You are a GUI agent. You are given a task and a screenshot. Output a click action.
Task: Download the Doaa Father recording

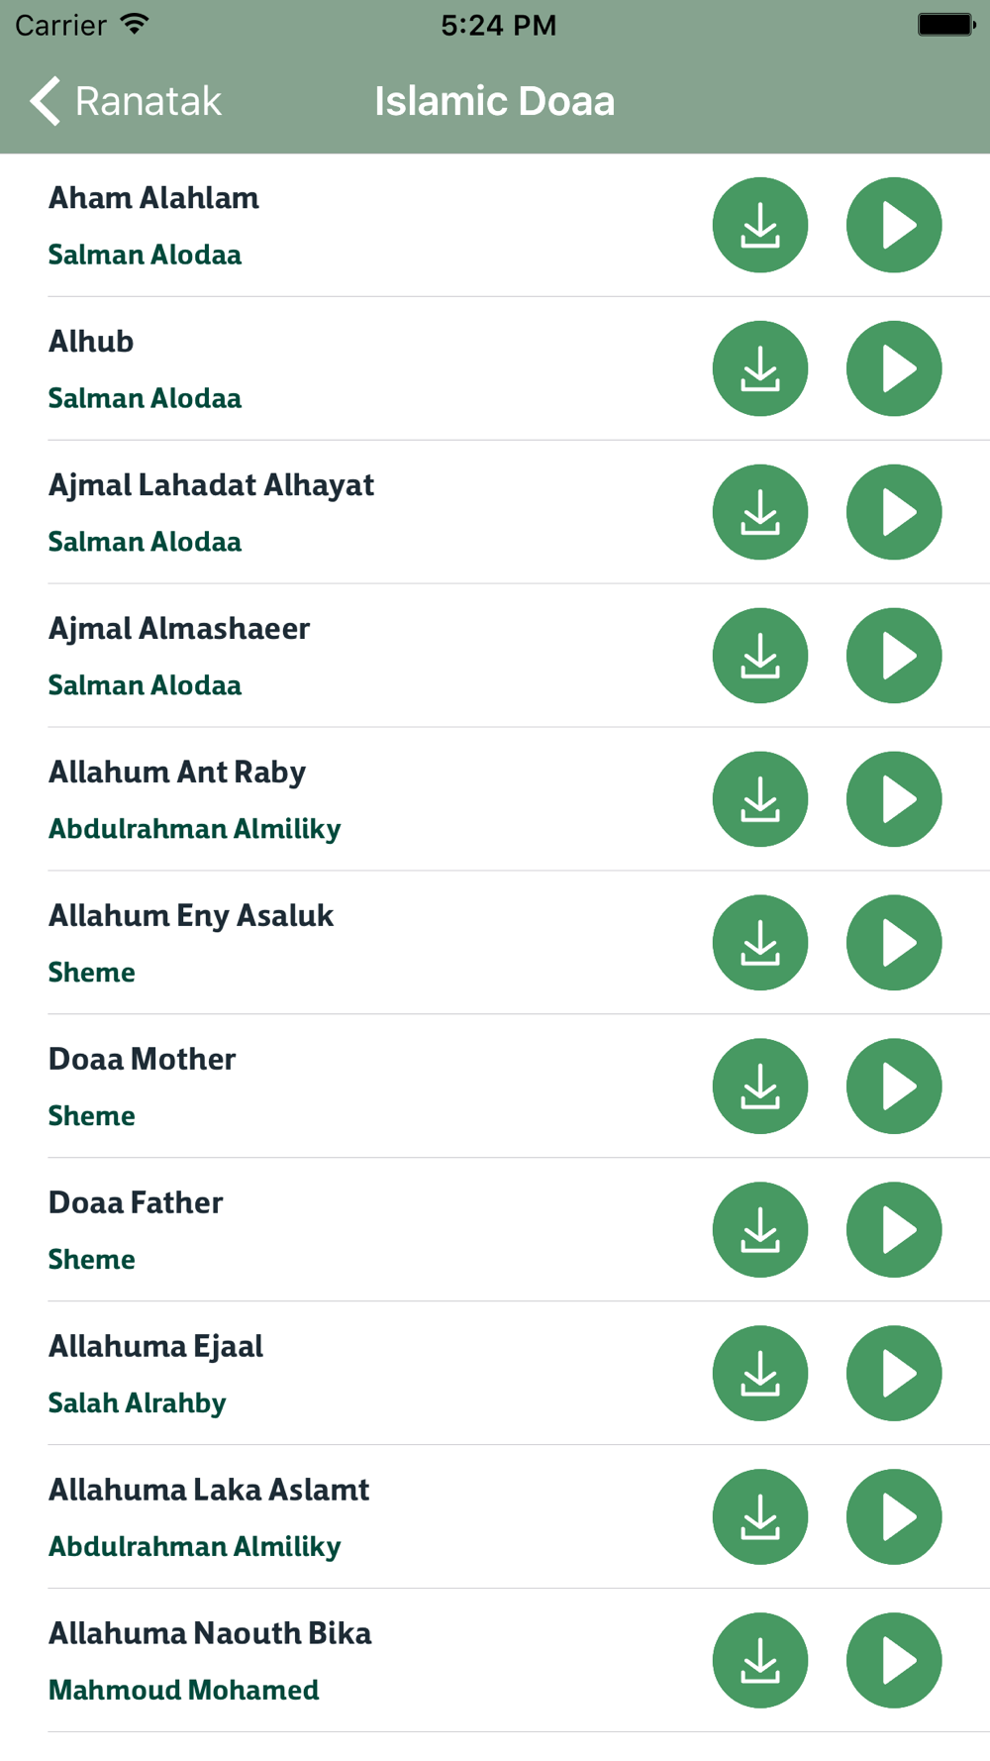click(760, 1230)
